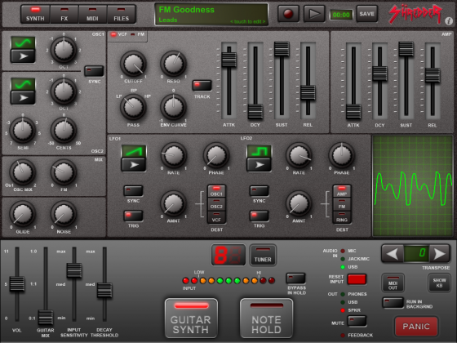The width and height of the screenshot is (457, 343).
Task: Toggle the MUTE switch
Action: (x=357, y=321)
